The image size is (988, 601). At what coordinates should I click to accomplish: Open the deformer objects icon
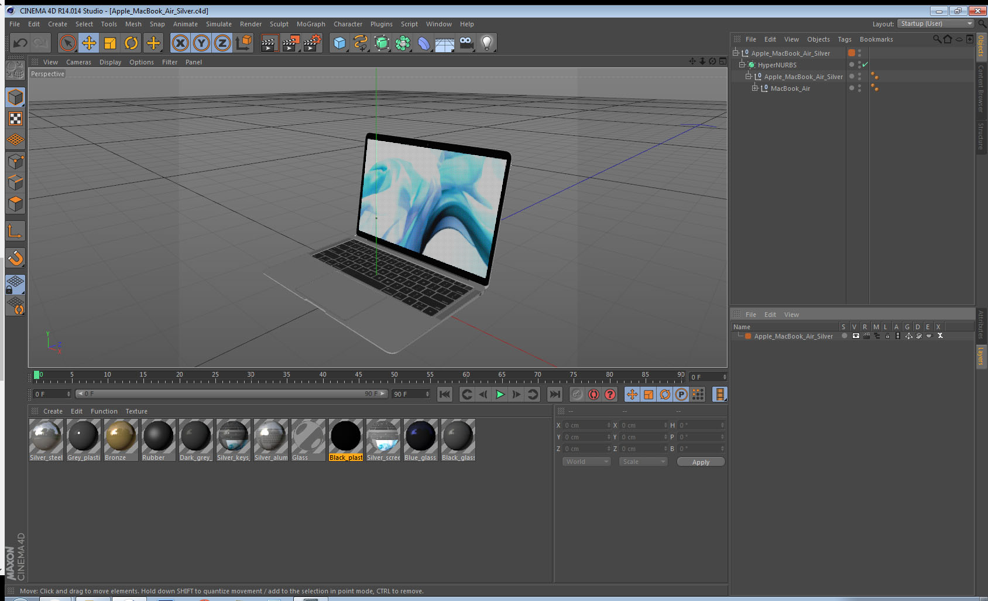pos(424,43)
